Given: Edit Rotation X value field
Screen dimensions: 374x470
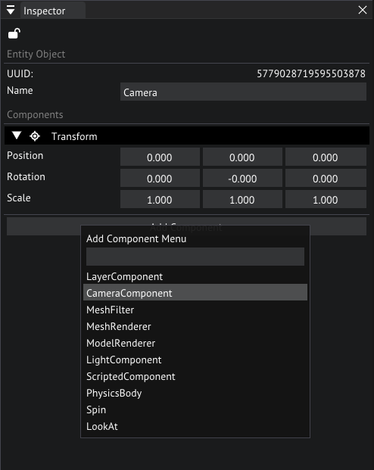Looking at the screenshot, I should pyautogui.click(x=160, y=179).
